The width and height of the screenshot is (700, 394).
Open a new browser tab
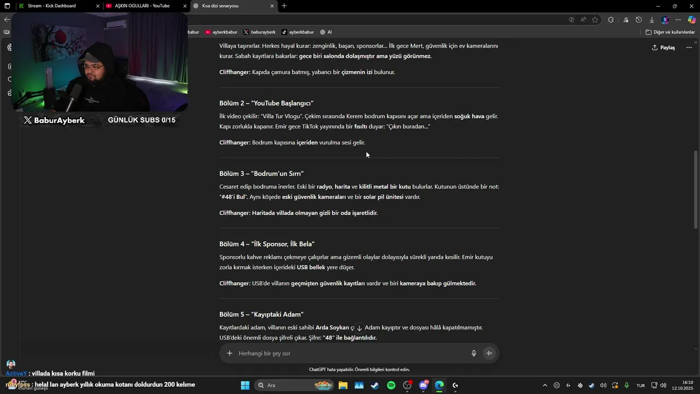(284, 6)
